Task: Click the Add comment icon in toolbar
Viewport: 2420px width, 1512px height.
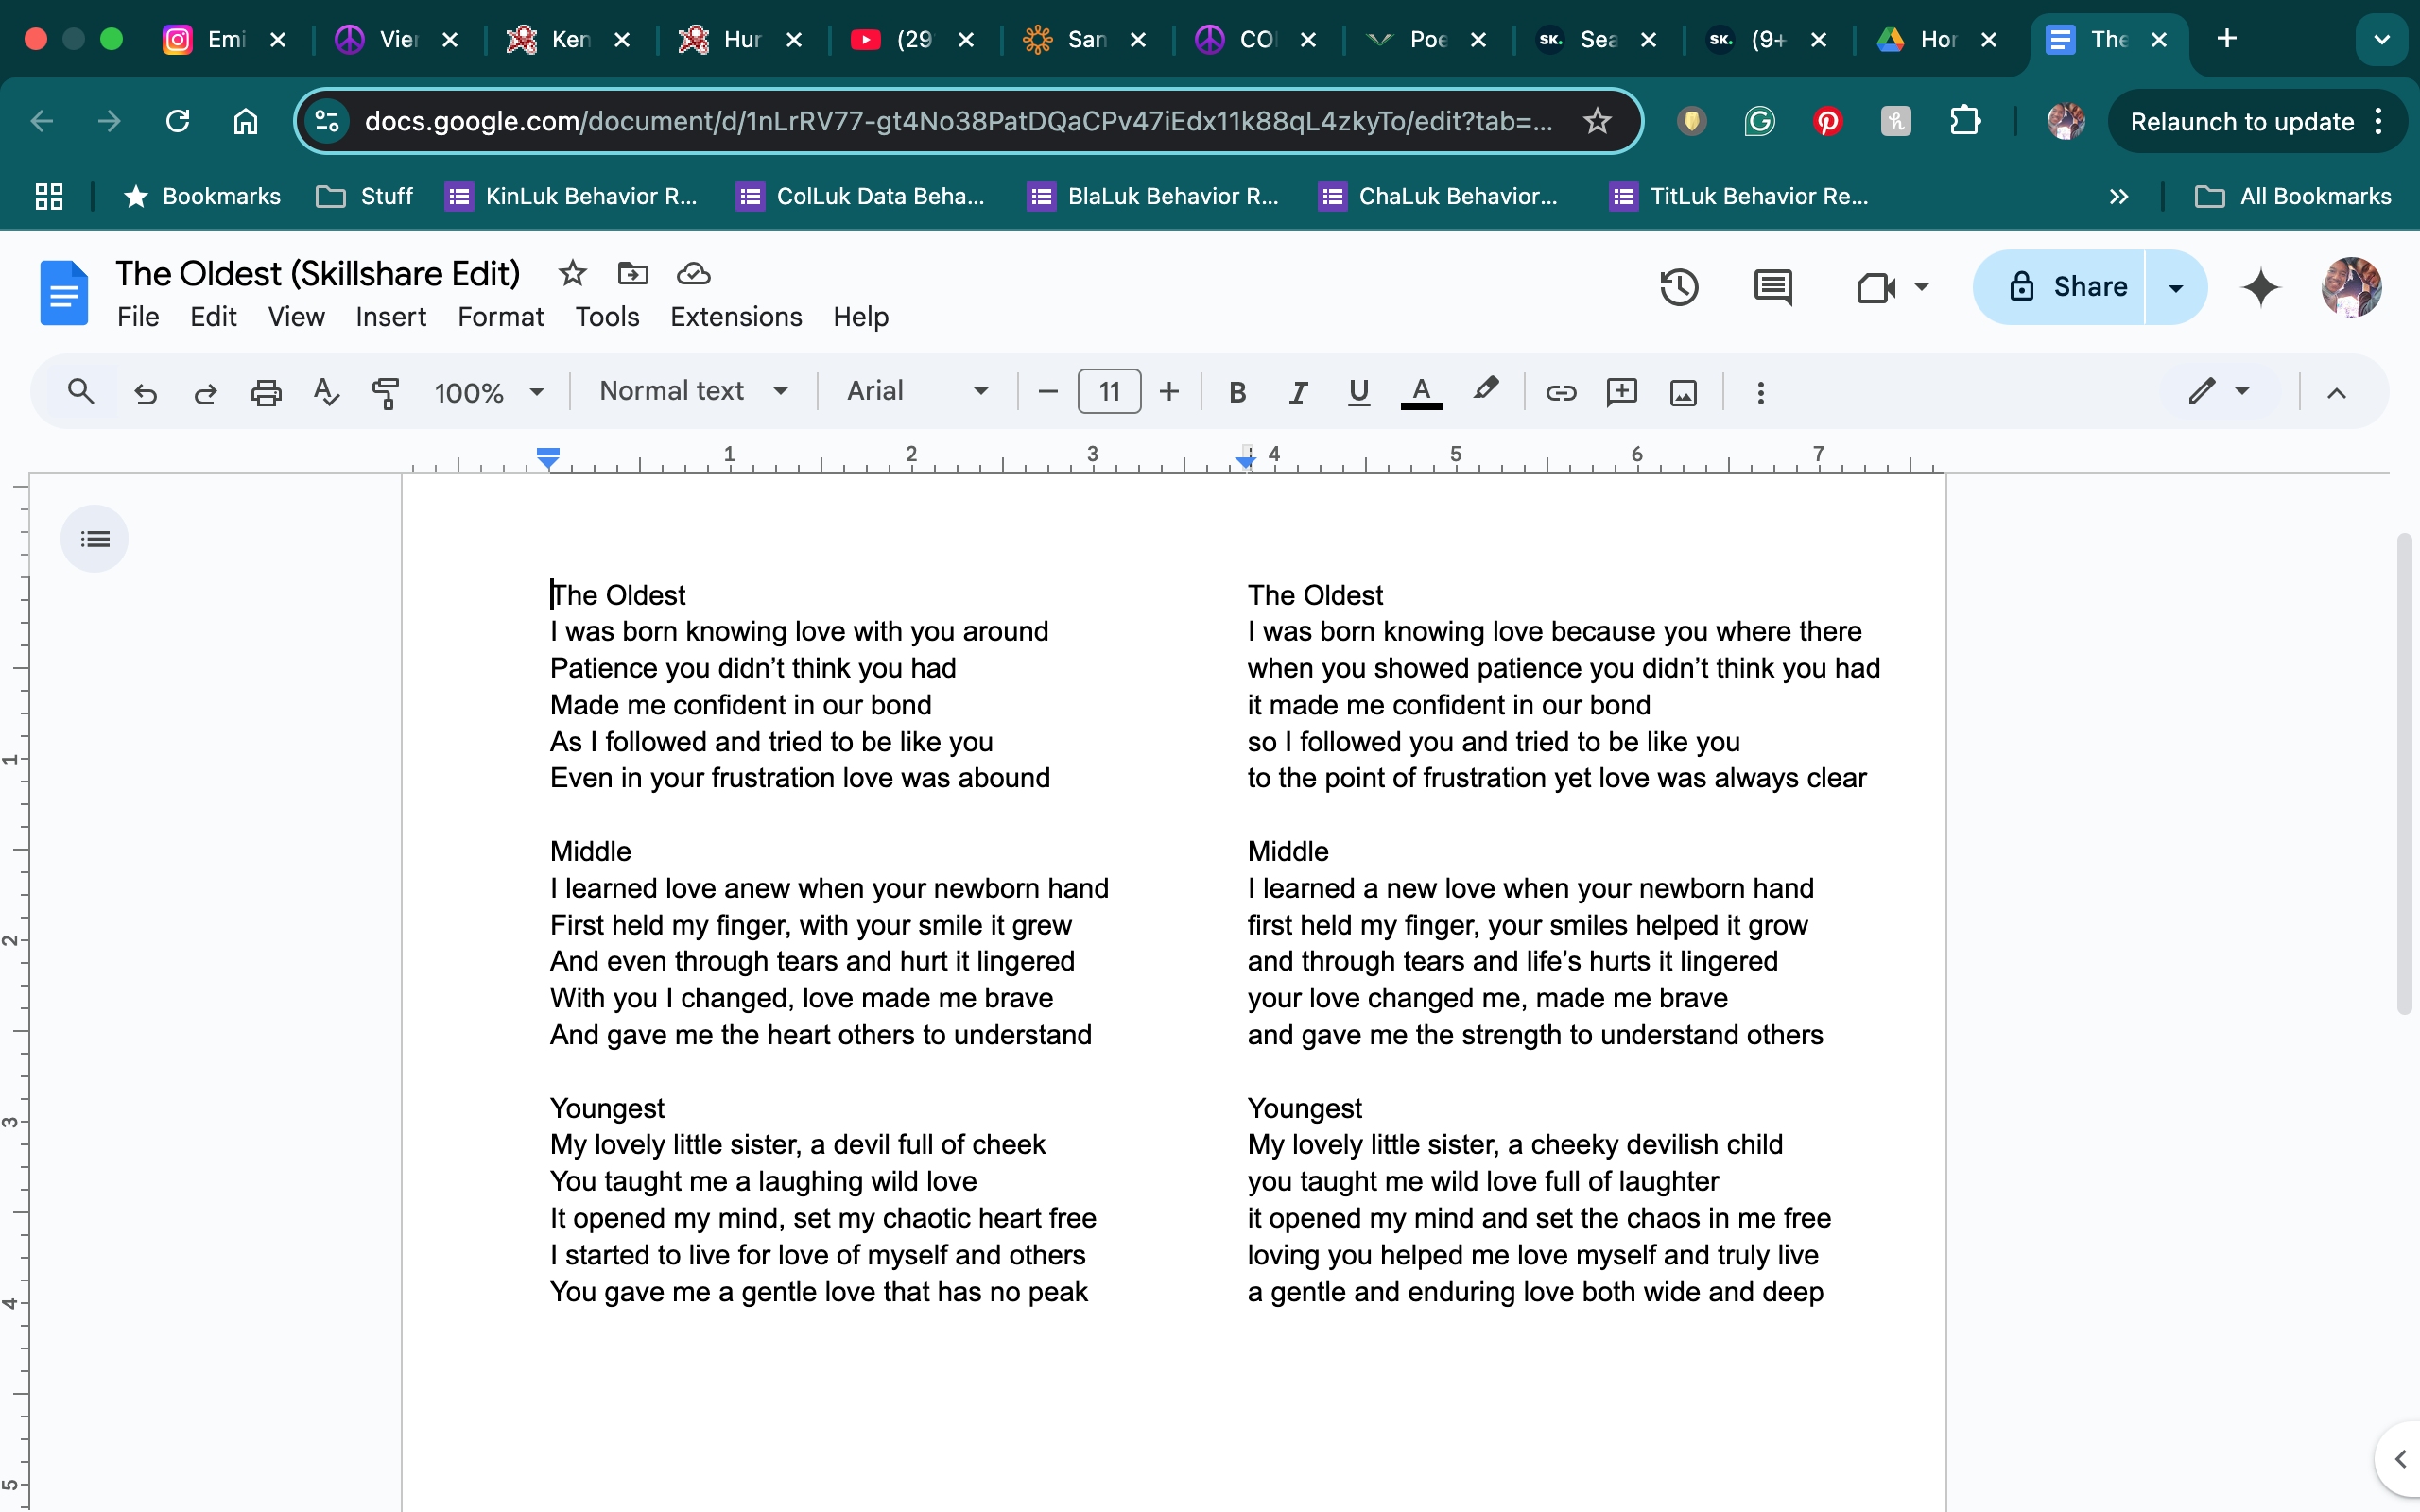Action: [x=1622, y=392]
